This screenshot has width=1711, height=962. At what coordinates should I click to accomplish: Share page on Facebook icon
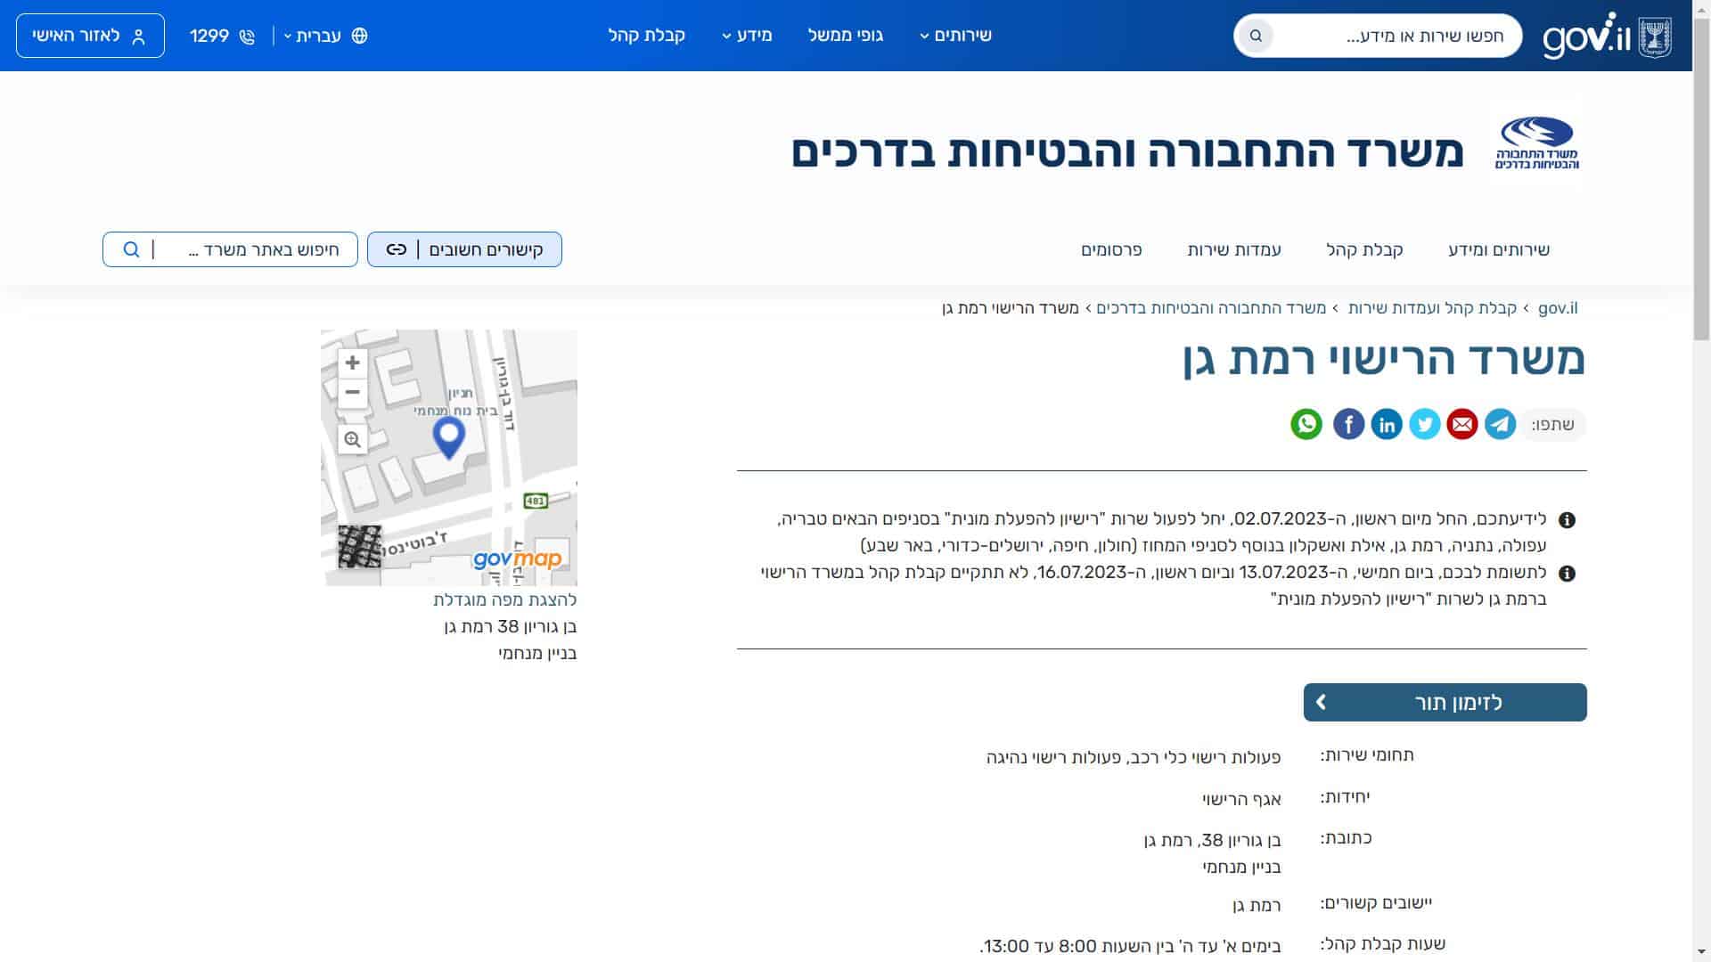1348,424
